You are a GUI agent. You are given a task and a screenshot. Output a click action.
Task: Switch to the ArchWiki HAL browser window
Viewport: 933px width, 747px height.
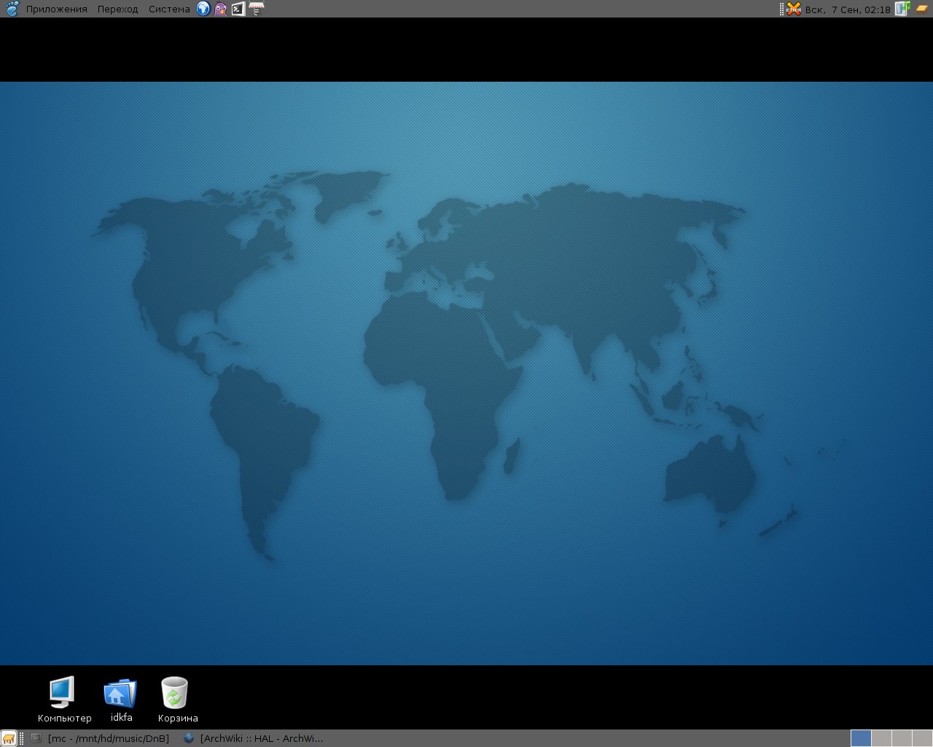(x=254, y=738)
